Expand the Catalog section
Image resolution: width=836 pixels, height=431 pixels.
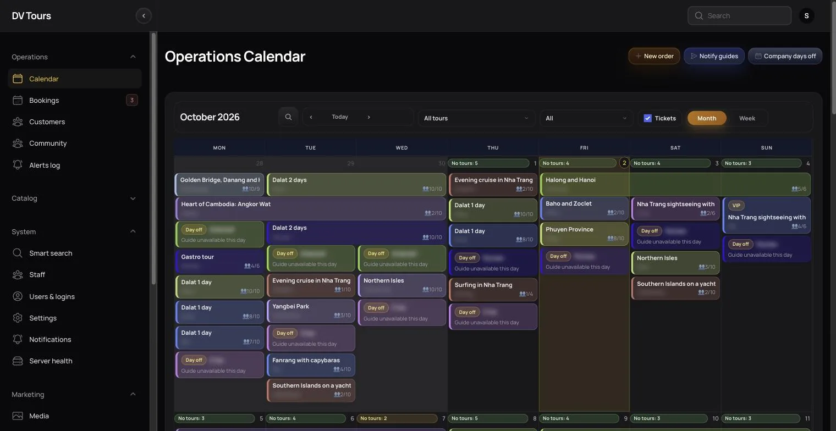(x=133, y=198)
